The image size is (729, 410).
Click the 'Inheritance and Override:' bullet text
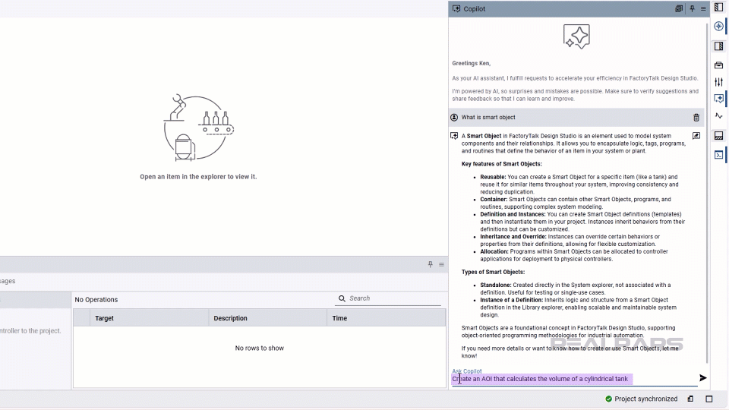(513, 237)
